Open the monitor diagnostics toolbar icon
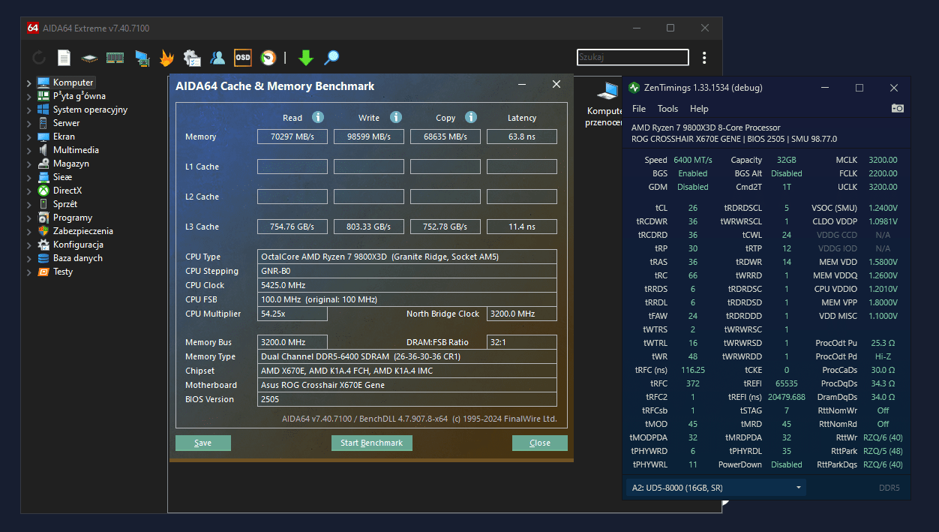The image size is (939, 532). click(x=142, y=58)
